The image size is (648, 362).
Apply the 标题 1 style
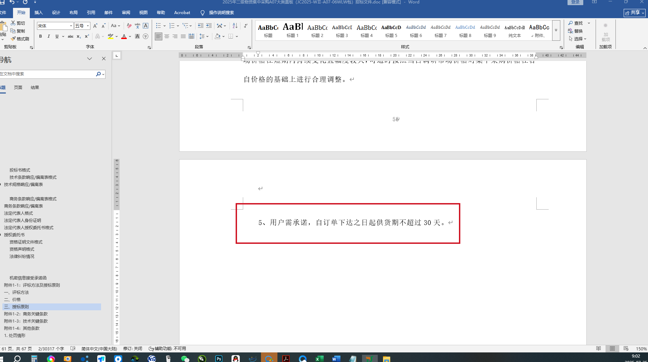(292, 30)
